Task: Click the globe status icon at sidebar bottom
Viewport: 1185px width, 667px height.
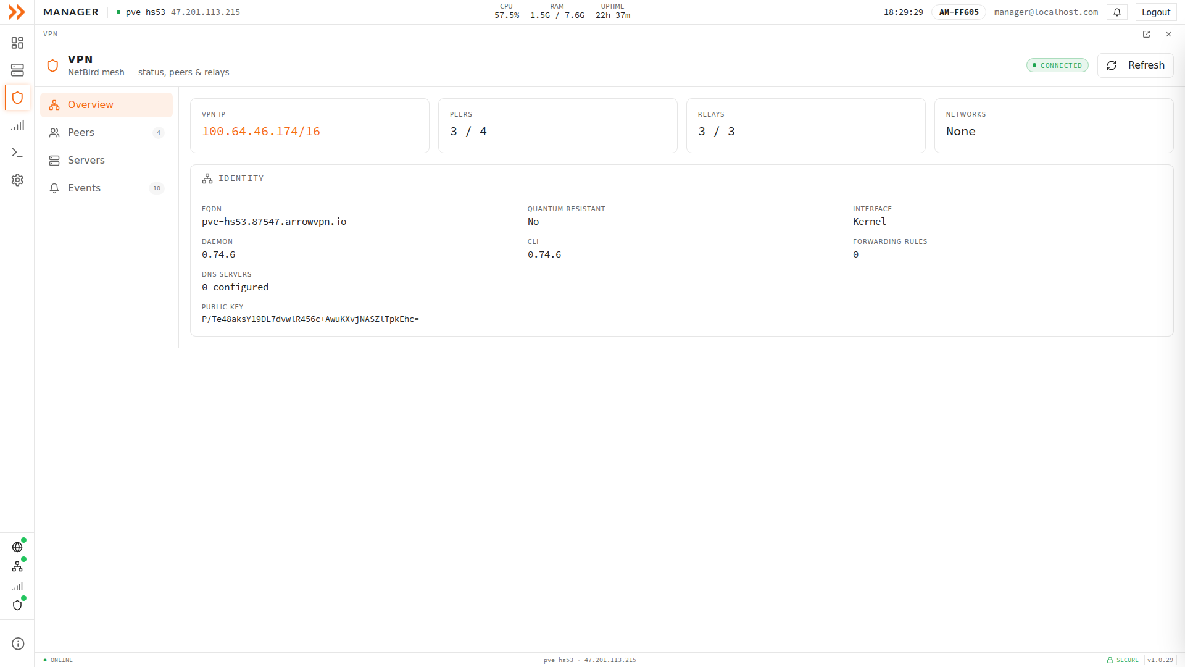Action: (17, 547)
